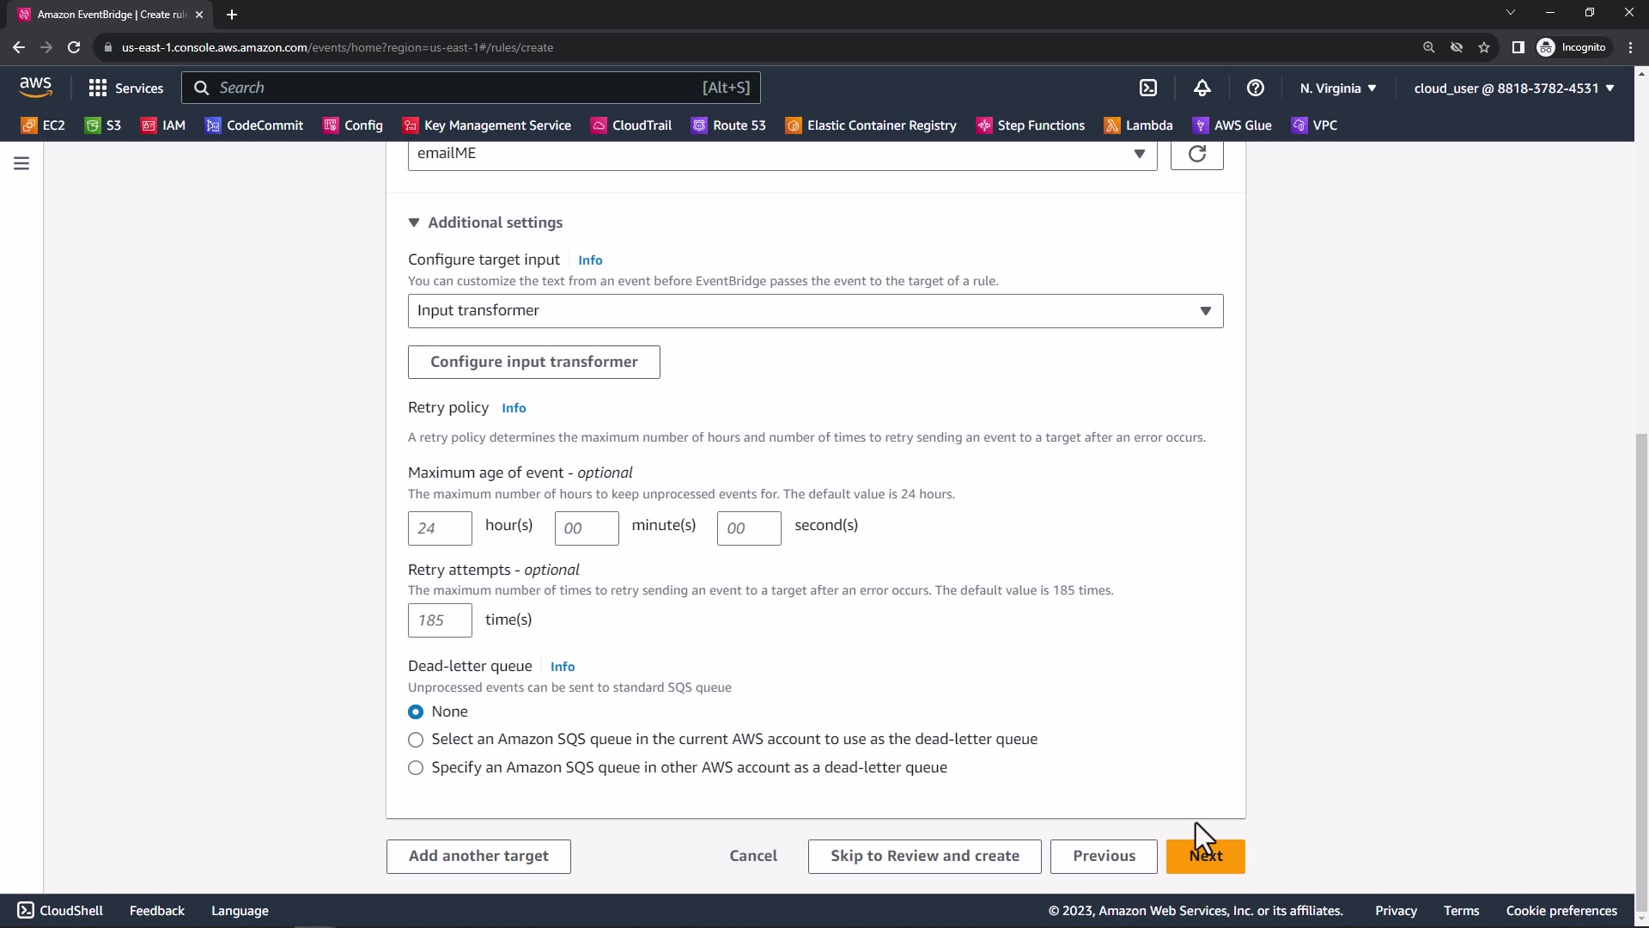Choose SQS queue in other AWS account
Image resolution: width=1649 pixels, height=928 pixels.
[416, 768]
